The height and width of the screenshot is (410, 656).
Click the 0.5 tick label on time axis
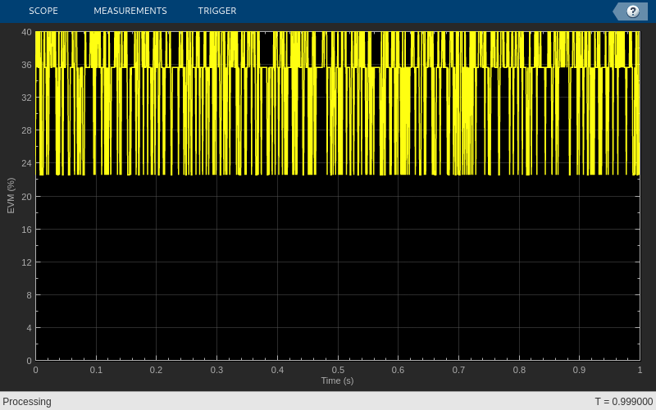pyautogui.click(x=338, y=370)
